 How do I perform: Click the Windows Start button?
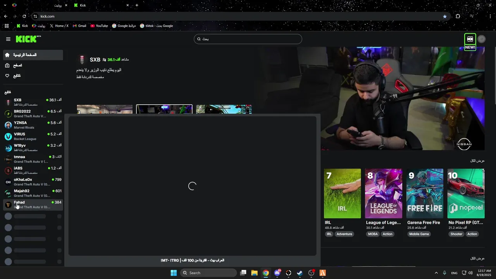[174, 273]
